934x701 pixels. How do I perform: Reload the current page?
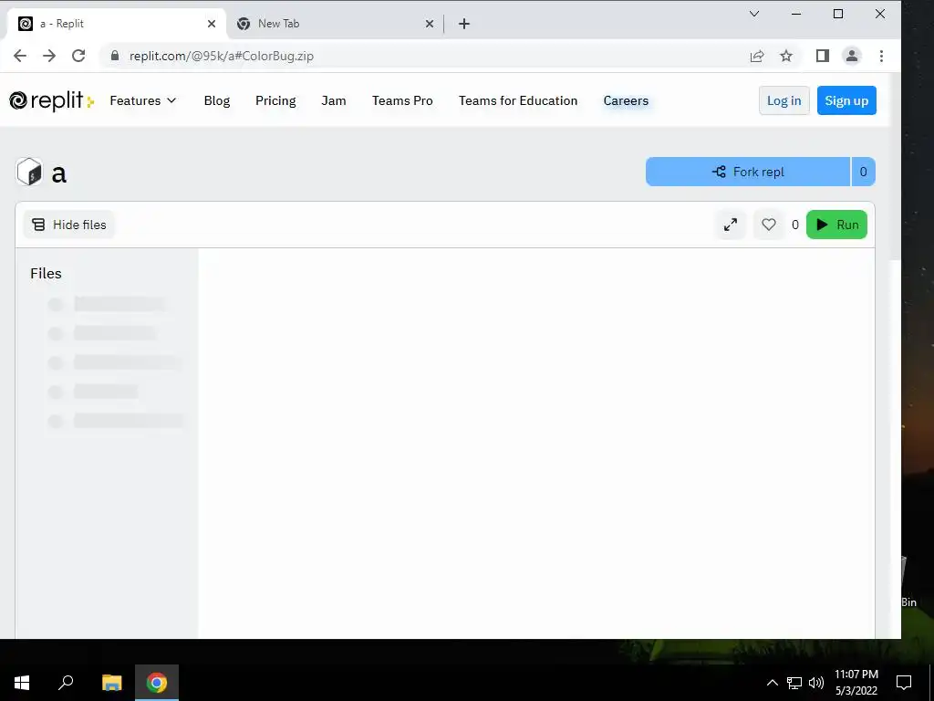pos(78,56)
